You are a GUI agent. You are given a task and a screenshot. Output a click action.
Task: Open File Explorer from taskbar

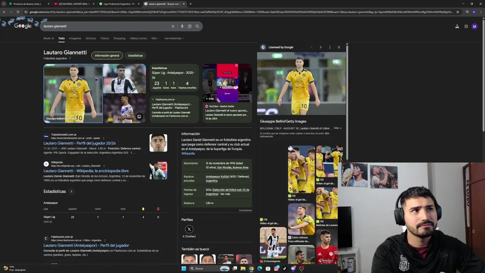point(243,268)
